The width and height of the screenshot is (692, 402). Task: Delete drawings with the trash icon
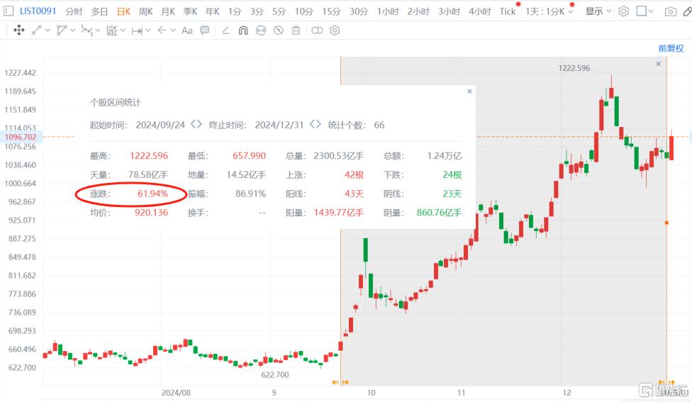(296, 30)
